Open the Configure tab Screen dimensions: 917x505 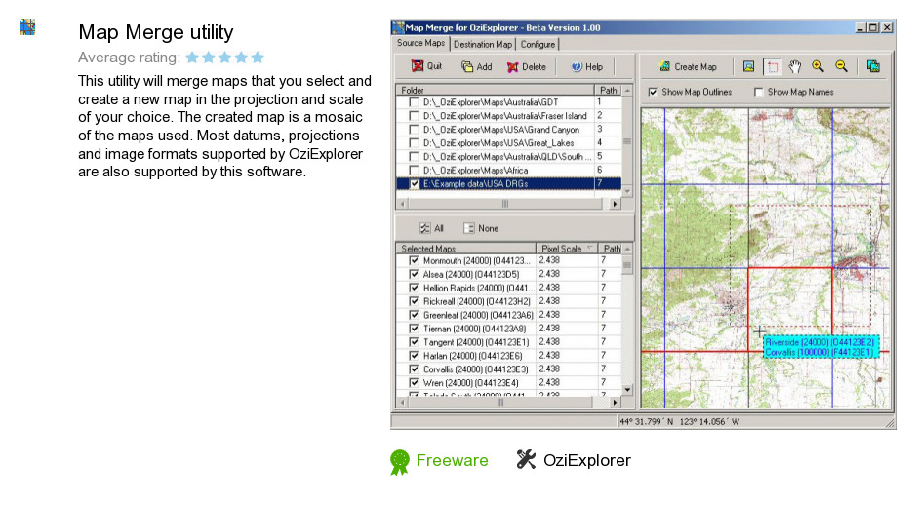[538, 45]
